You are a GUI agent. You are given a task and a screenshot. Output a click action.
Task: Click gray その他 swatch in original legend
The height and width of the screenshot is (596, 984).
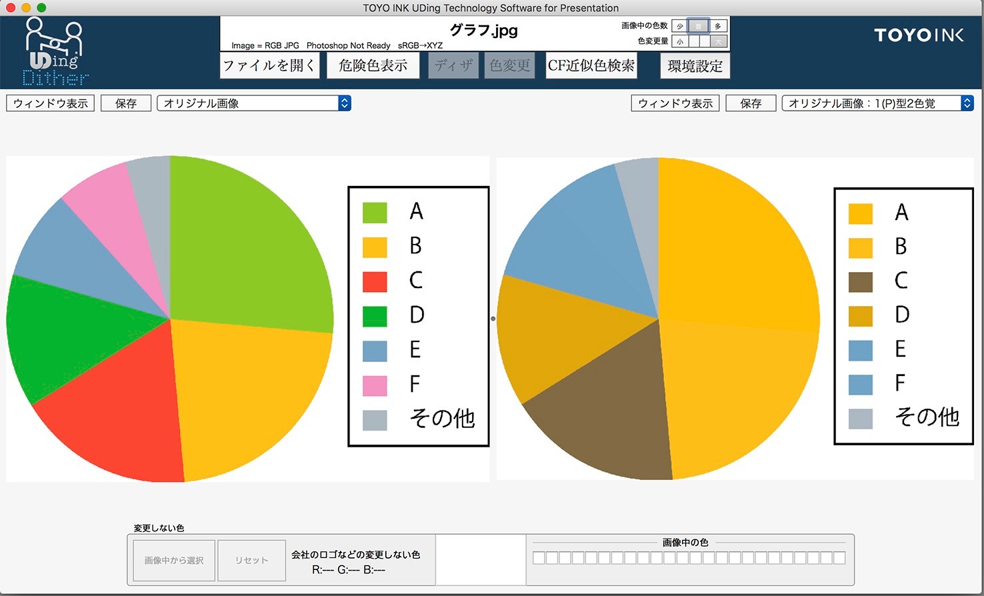point(375,419)
